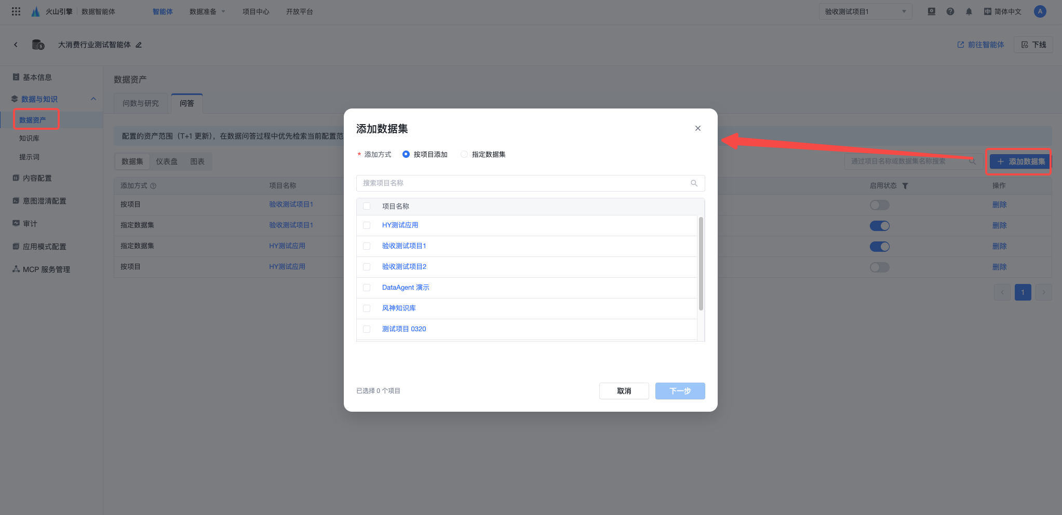The image size is (1062, 515).
Task: Open the 项目中心 top menu
Action: click(256, 11)
